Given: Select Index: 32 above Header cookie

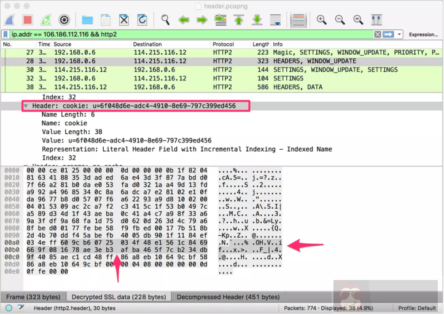Looking at the screenshot, I should [59, 97].
